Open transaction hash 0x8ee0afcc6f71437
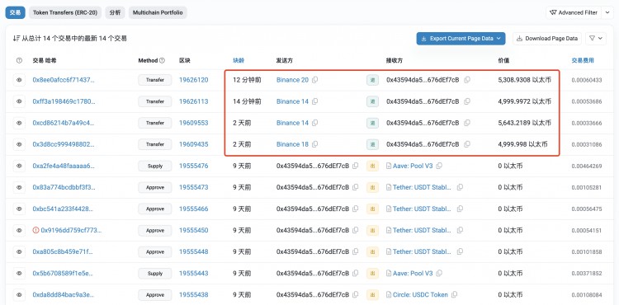Viewport: 619px width, 305px height. 64,80
